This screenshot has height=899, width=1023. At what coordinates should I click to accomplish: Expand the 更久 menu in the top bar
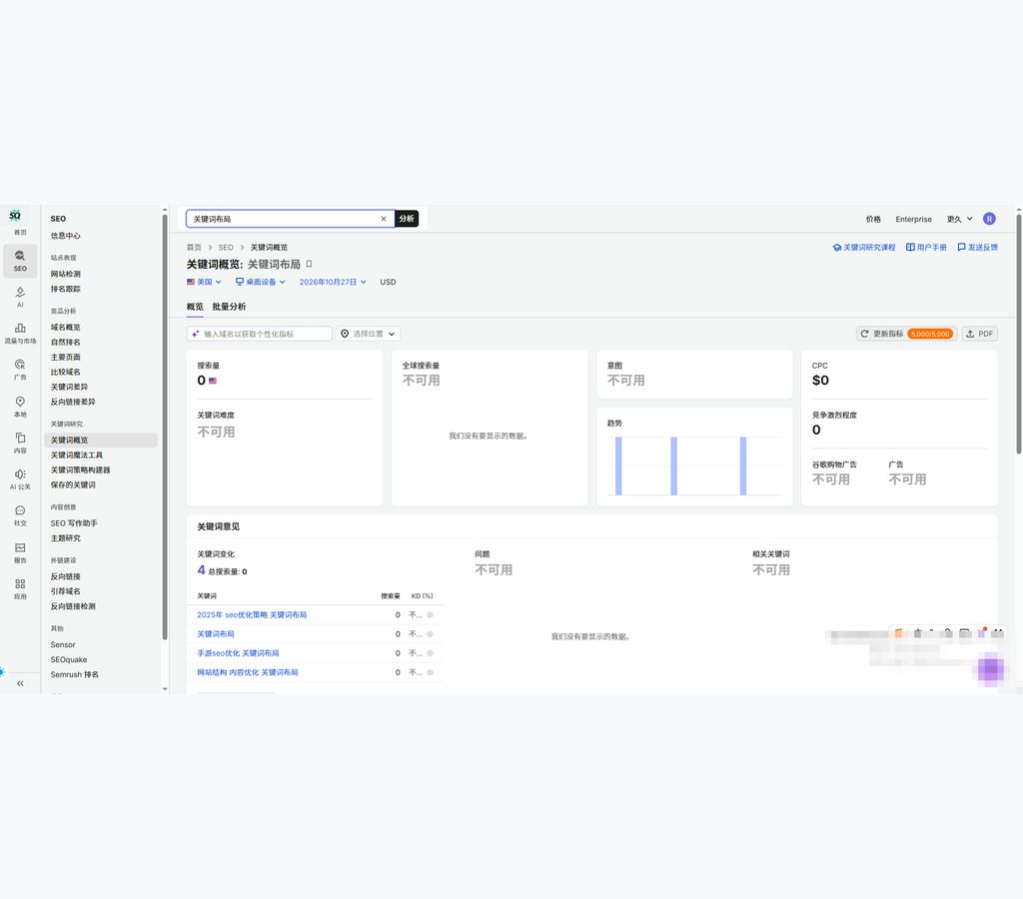click(x=959, y=219)
